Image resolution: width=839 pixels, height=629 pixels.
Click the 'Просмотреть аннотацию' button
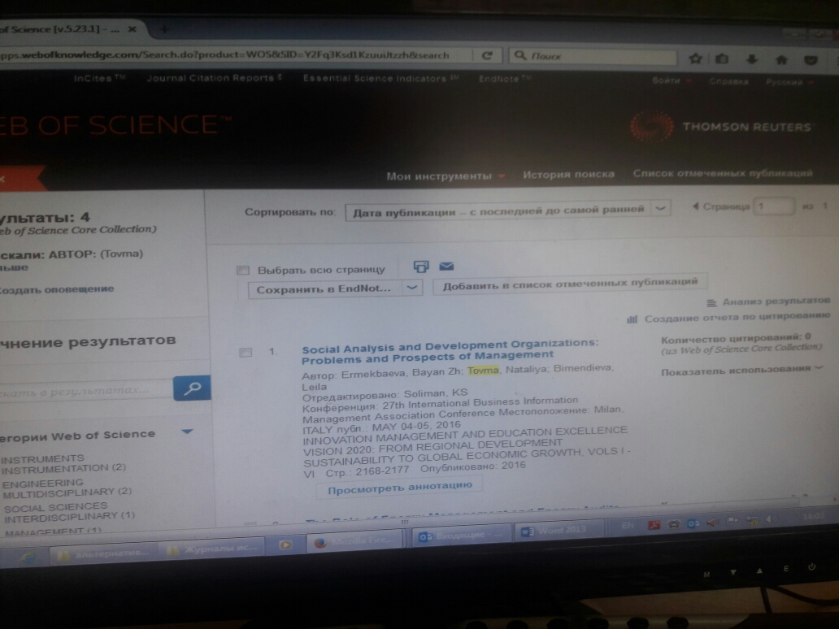398,486
